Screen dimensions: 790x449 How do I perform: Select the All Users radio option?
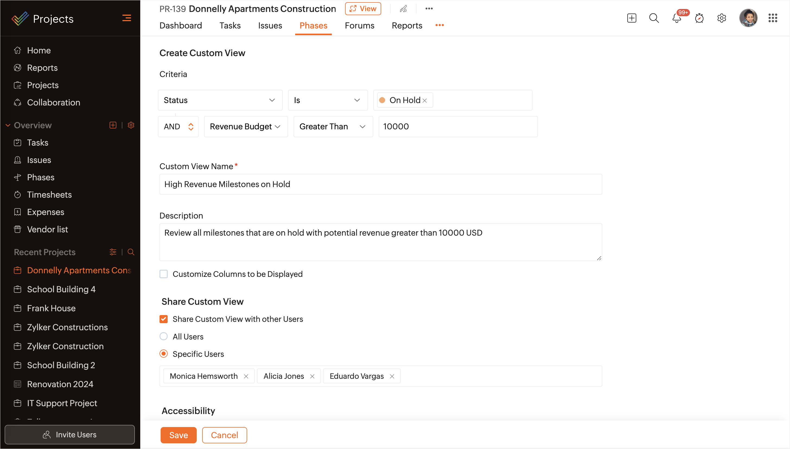click(164, 336)
